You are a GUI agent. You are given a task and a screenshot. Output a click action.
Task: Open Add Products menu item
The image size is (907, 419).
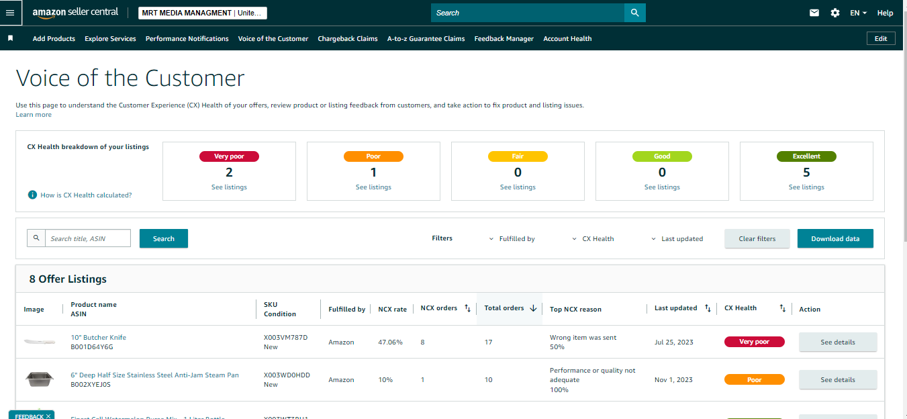(x=54, y=38)
